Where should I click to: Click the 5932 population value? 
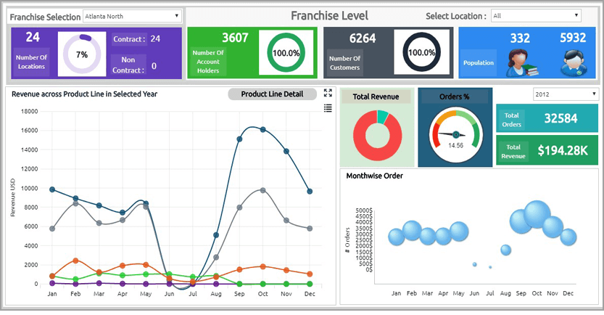point(573,38)
